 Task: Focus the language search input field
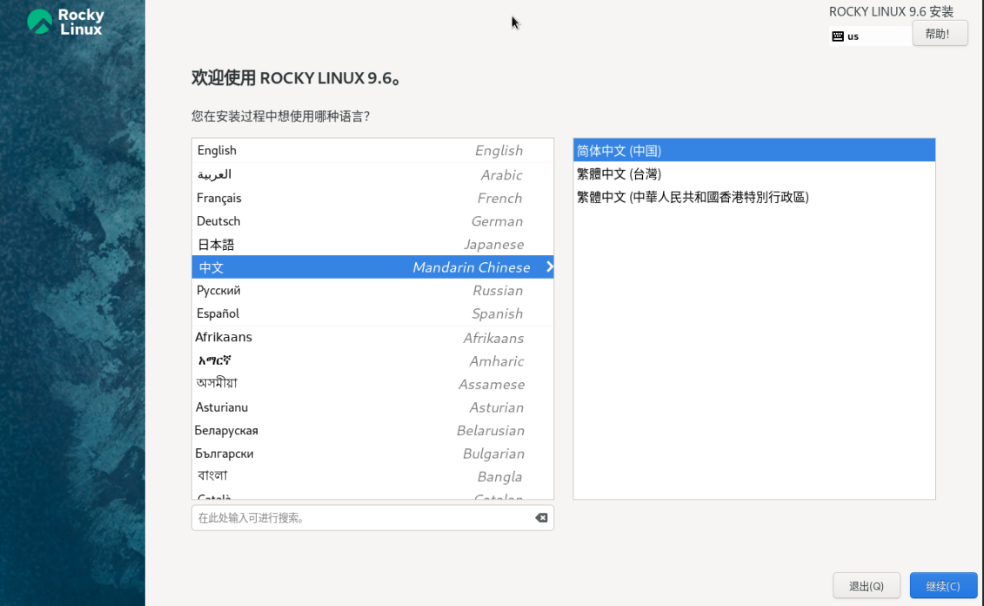click(361, 518)
